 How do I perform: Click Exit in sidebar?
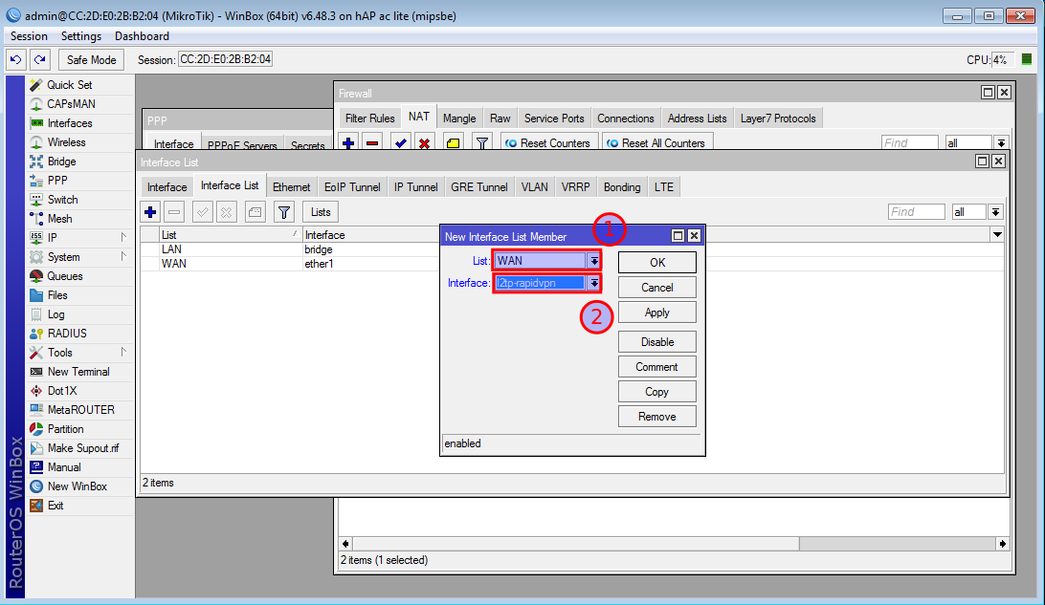point(56,506)
